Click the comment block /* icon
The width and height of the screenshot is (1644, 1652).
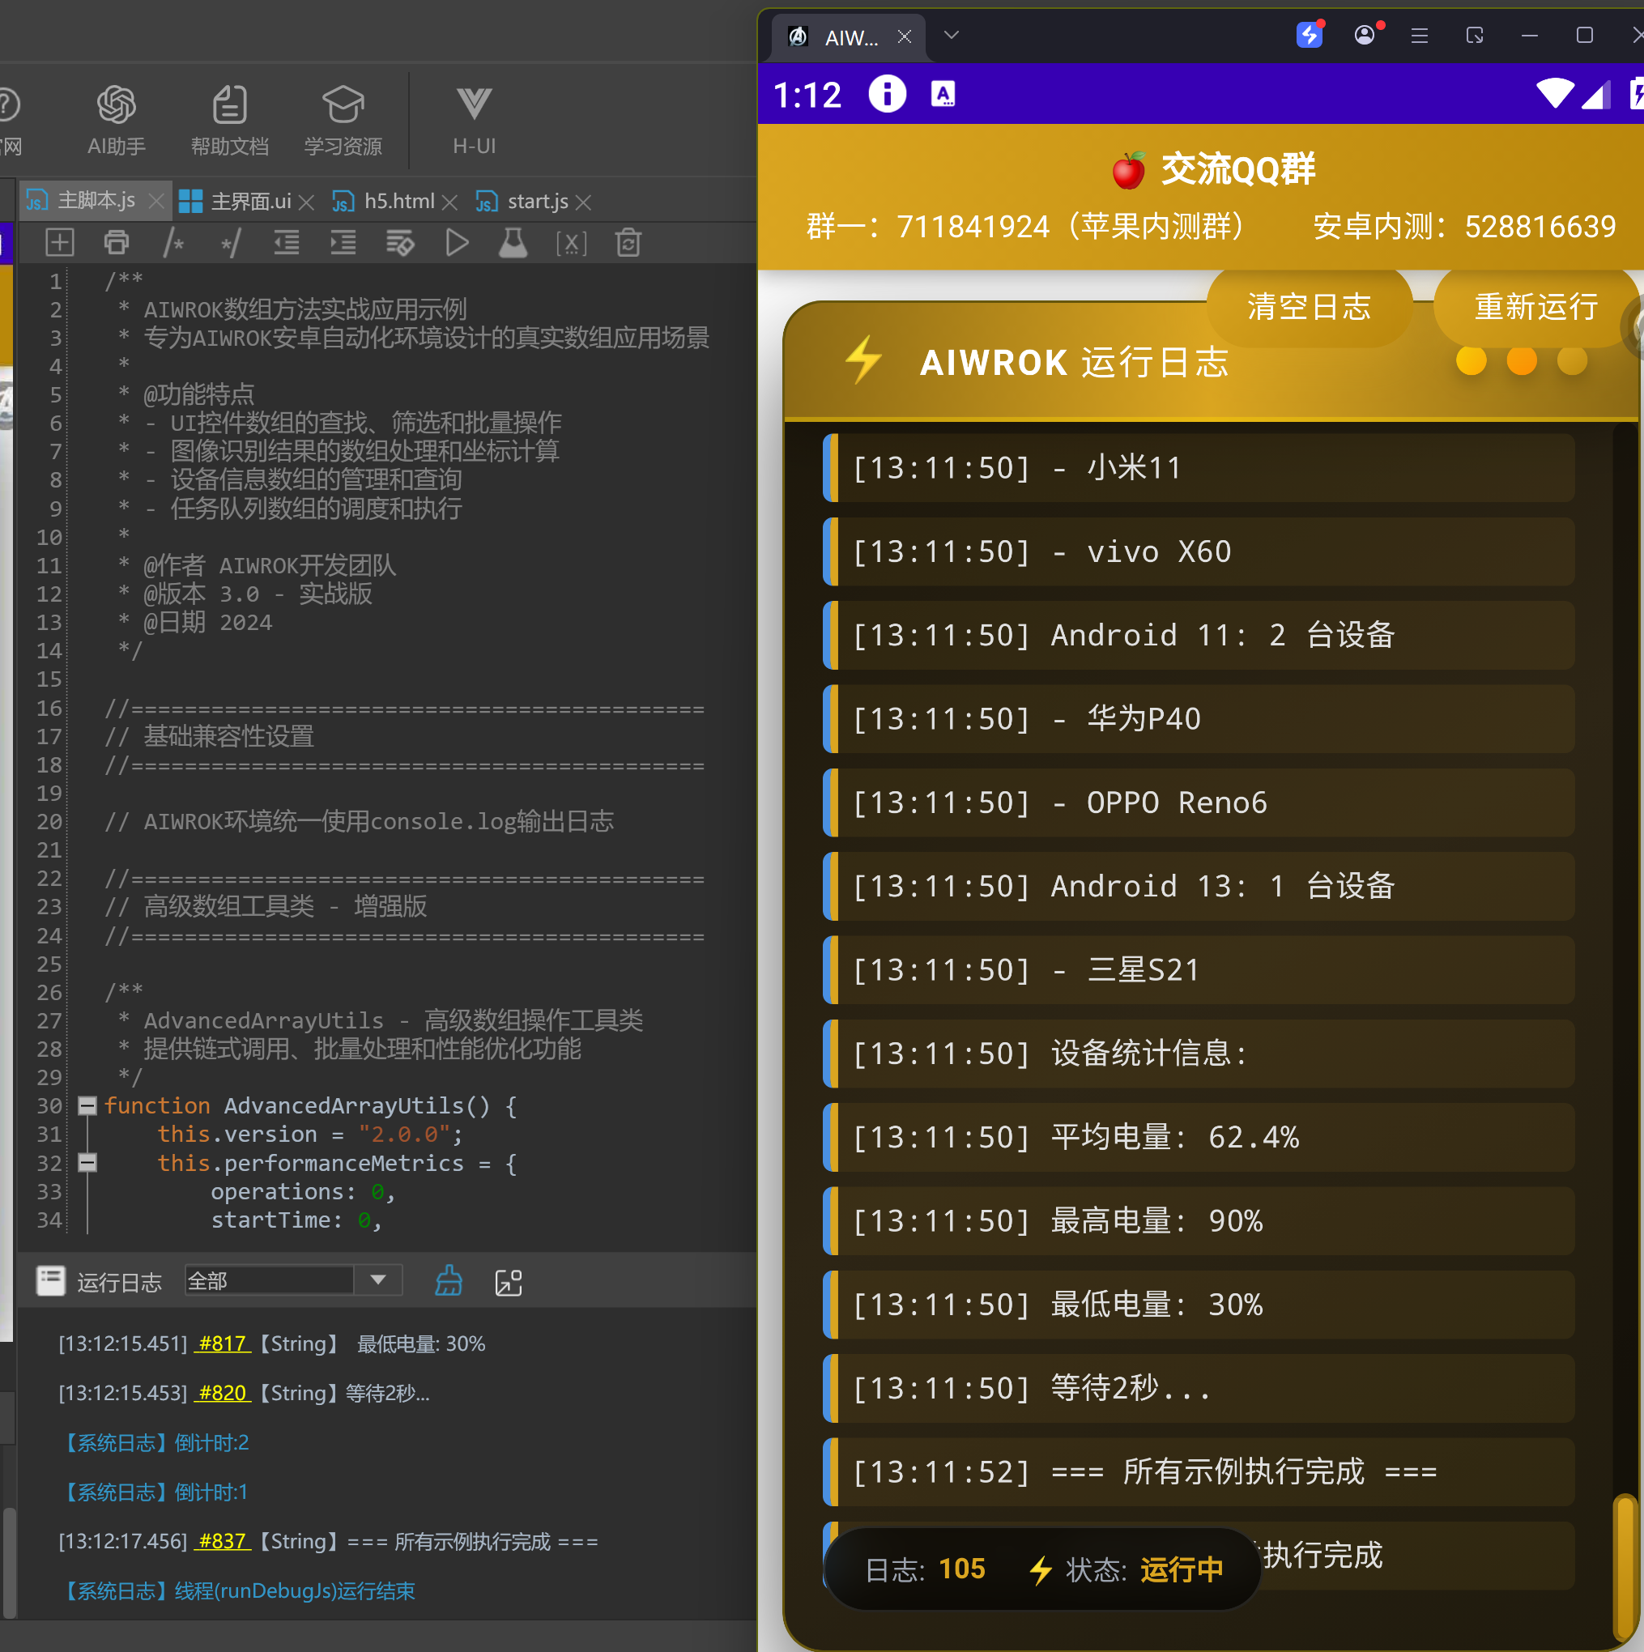tap(173, 243)
